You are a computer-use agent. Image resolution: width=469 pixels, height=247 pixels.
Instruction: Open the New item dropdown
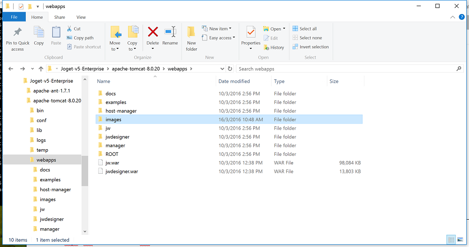[216, 29]
